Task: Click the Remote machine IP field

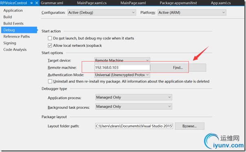Action: pyautogui.click(x=122, y=67)
